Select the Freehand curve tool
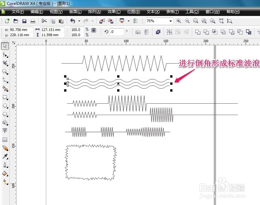Viewport: 260px width, 205px height. pos(5,80)
